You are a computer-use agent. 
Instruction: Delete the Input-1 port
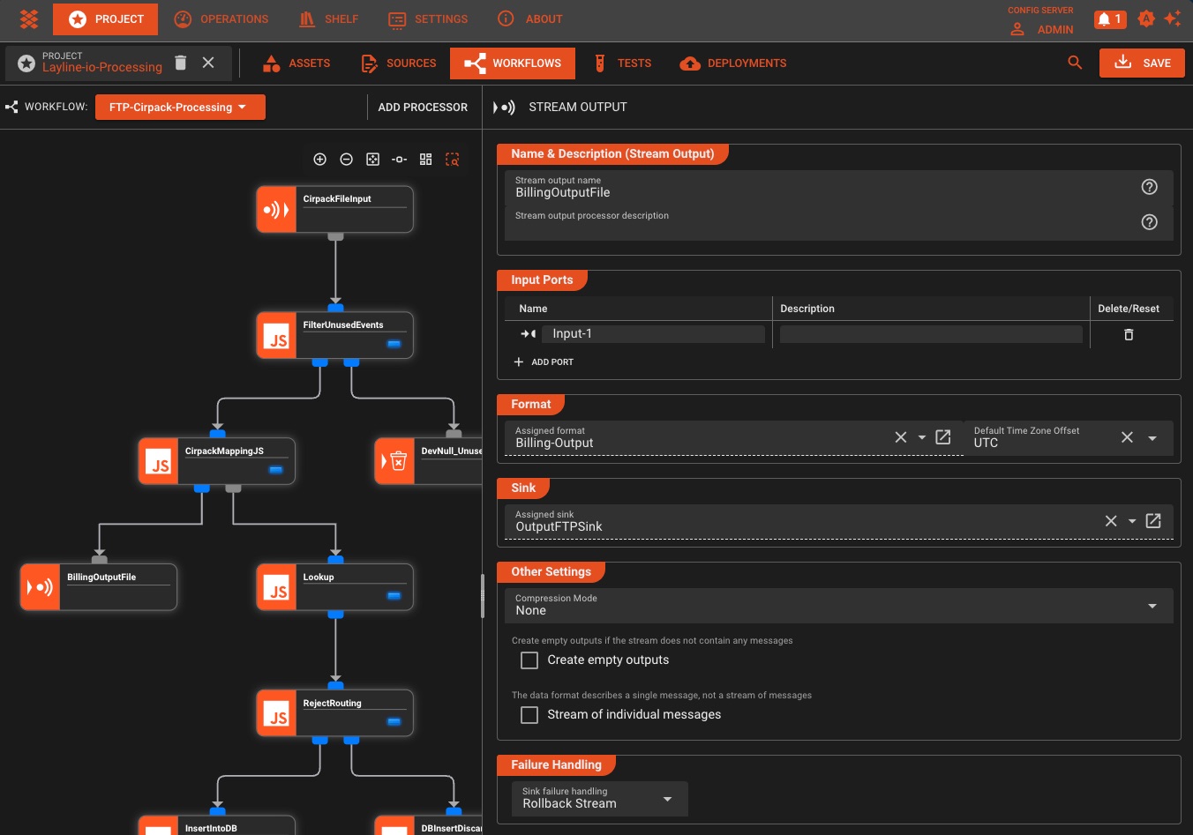click(x=1129, y=334)
